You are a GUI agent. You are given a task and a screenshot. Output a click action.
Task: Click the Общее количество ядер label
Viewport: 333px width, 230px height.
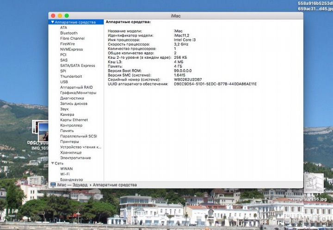click(x=131, y=53)
